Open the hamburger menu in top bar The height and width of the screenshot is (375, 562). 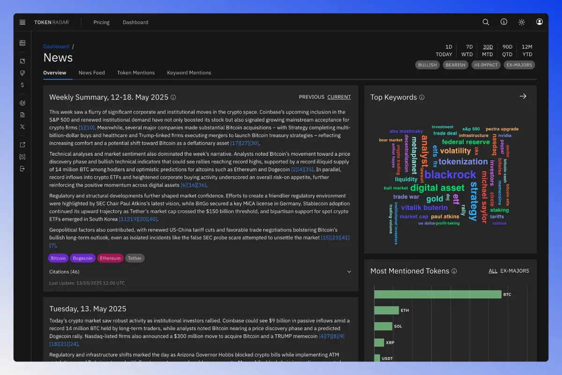pyautogui.click(x=22, y=22)
